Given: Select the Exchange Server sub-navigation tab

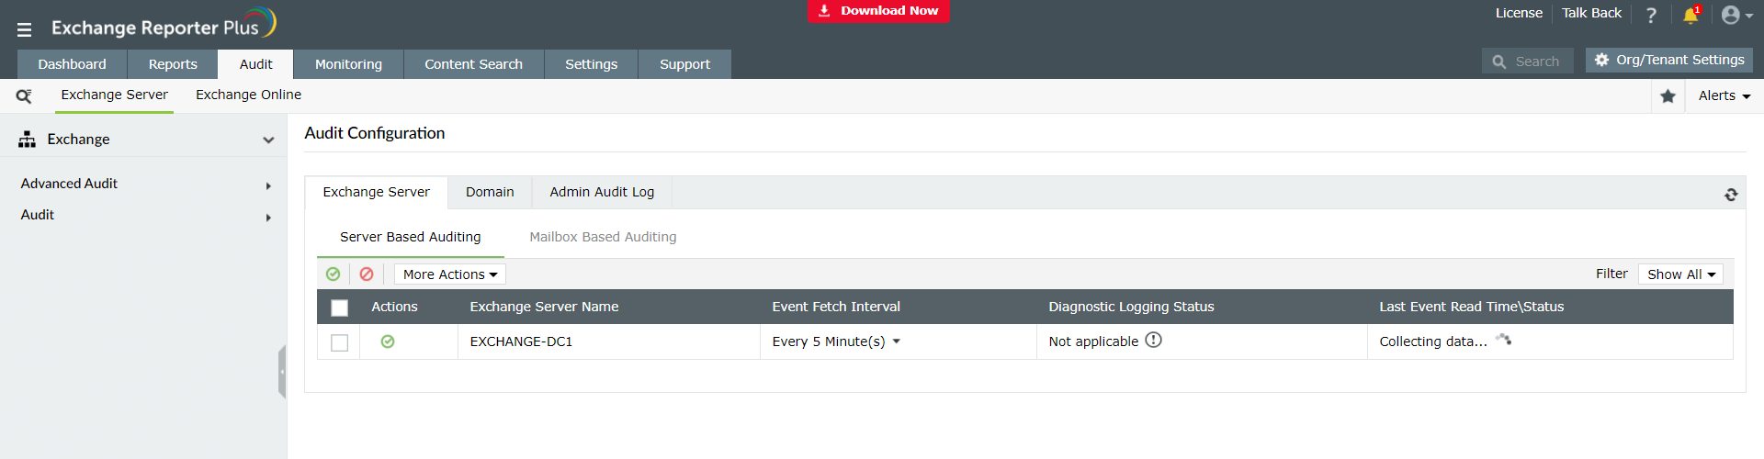Looking at the screenshot, I should (114, 95).
